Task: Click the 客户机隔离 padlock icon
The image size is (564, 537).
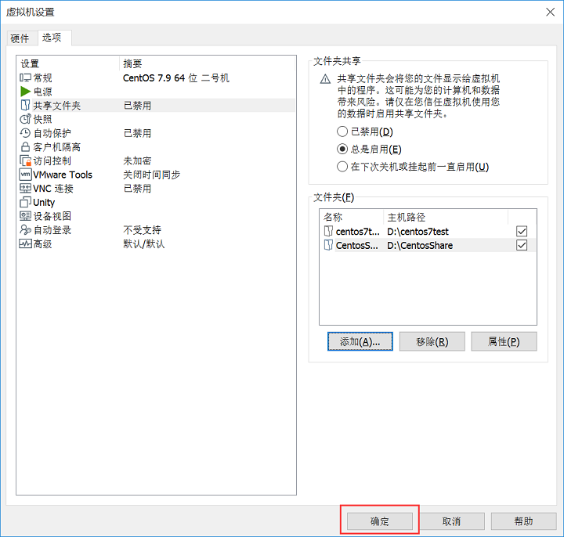Action: (25, 146)
